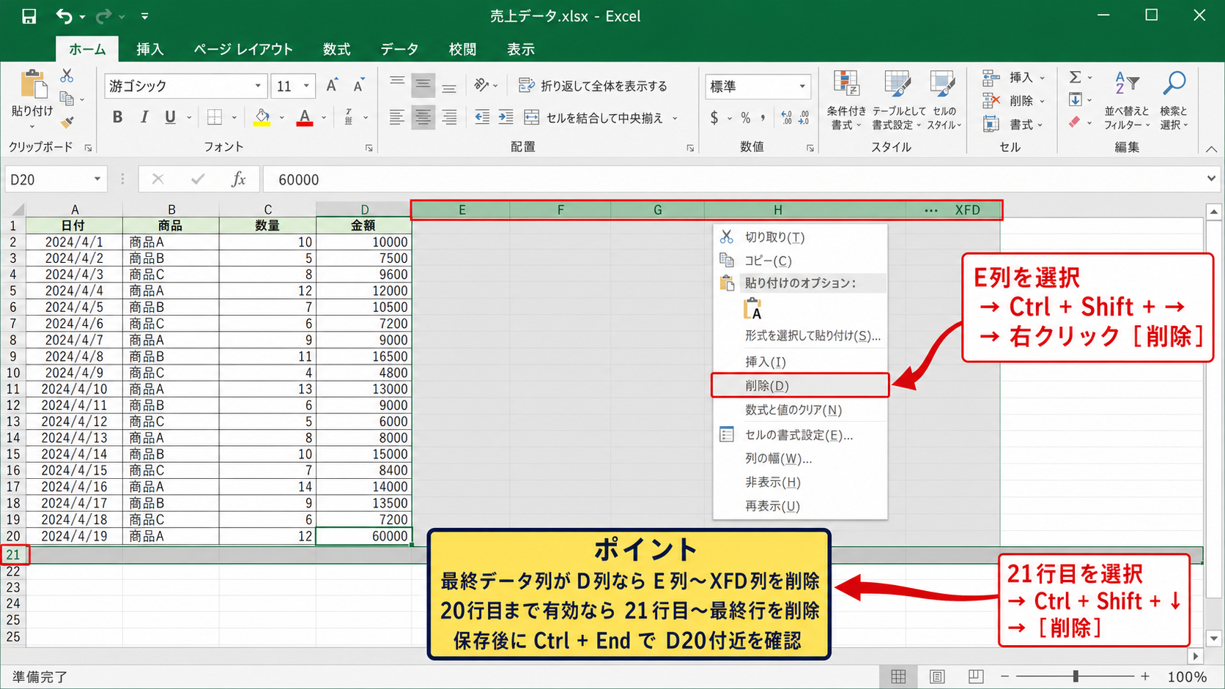This screenshot has width=1225, height=689.
Task: Decrease indent in the alignment group
Action: click(x=482, y=117)
